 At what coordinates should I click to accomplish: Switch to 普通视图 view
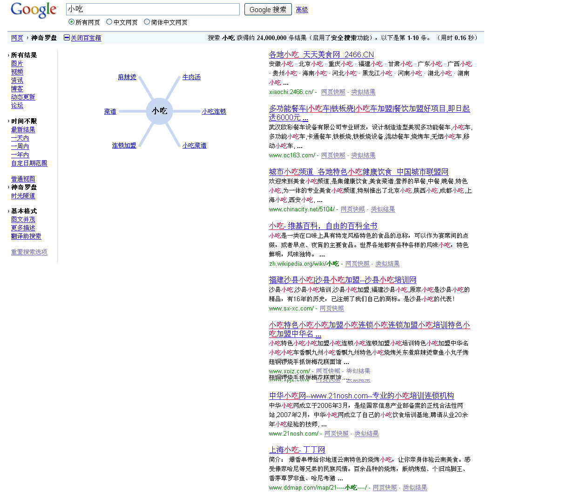pos(23,179)
